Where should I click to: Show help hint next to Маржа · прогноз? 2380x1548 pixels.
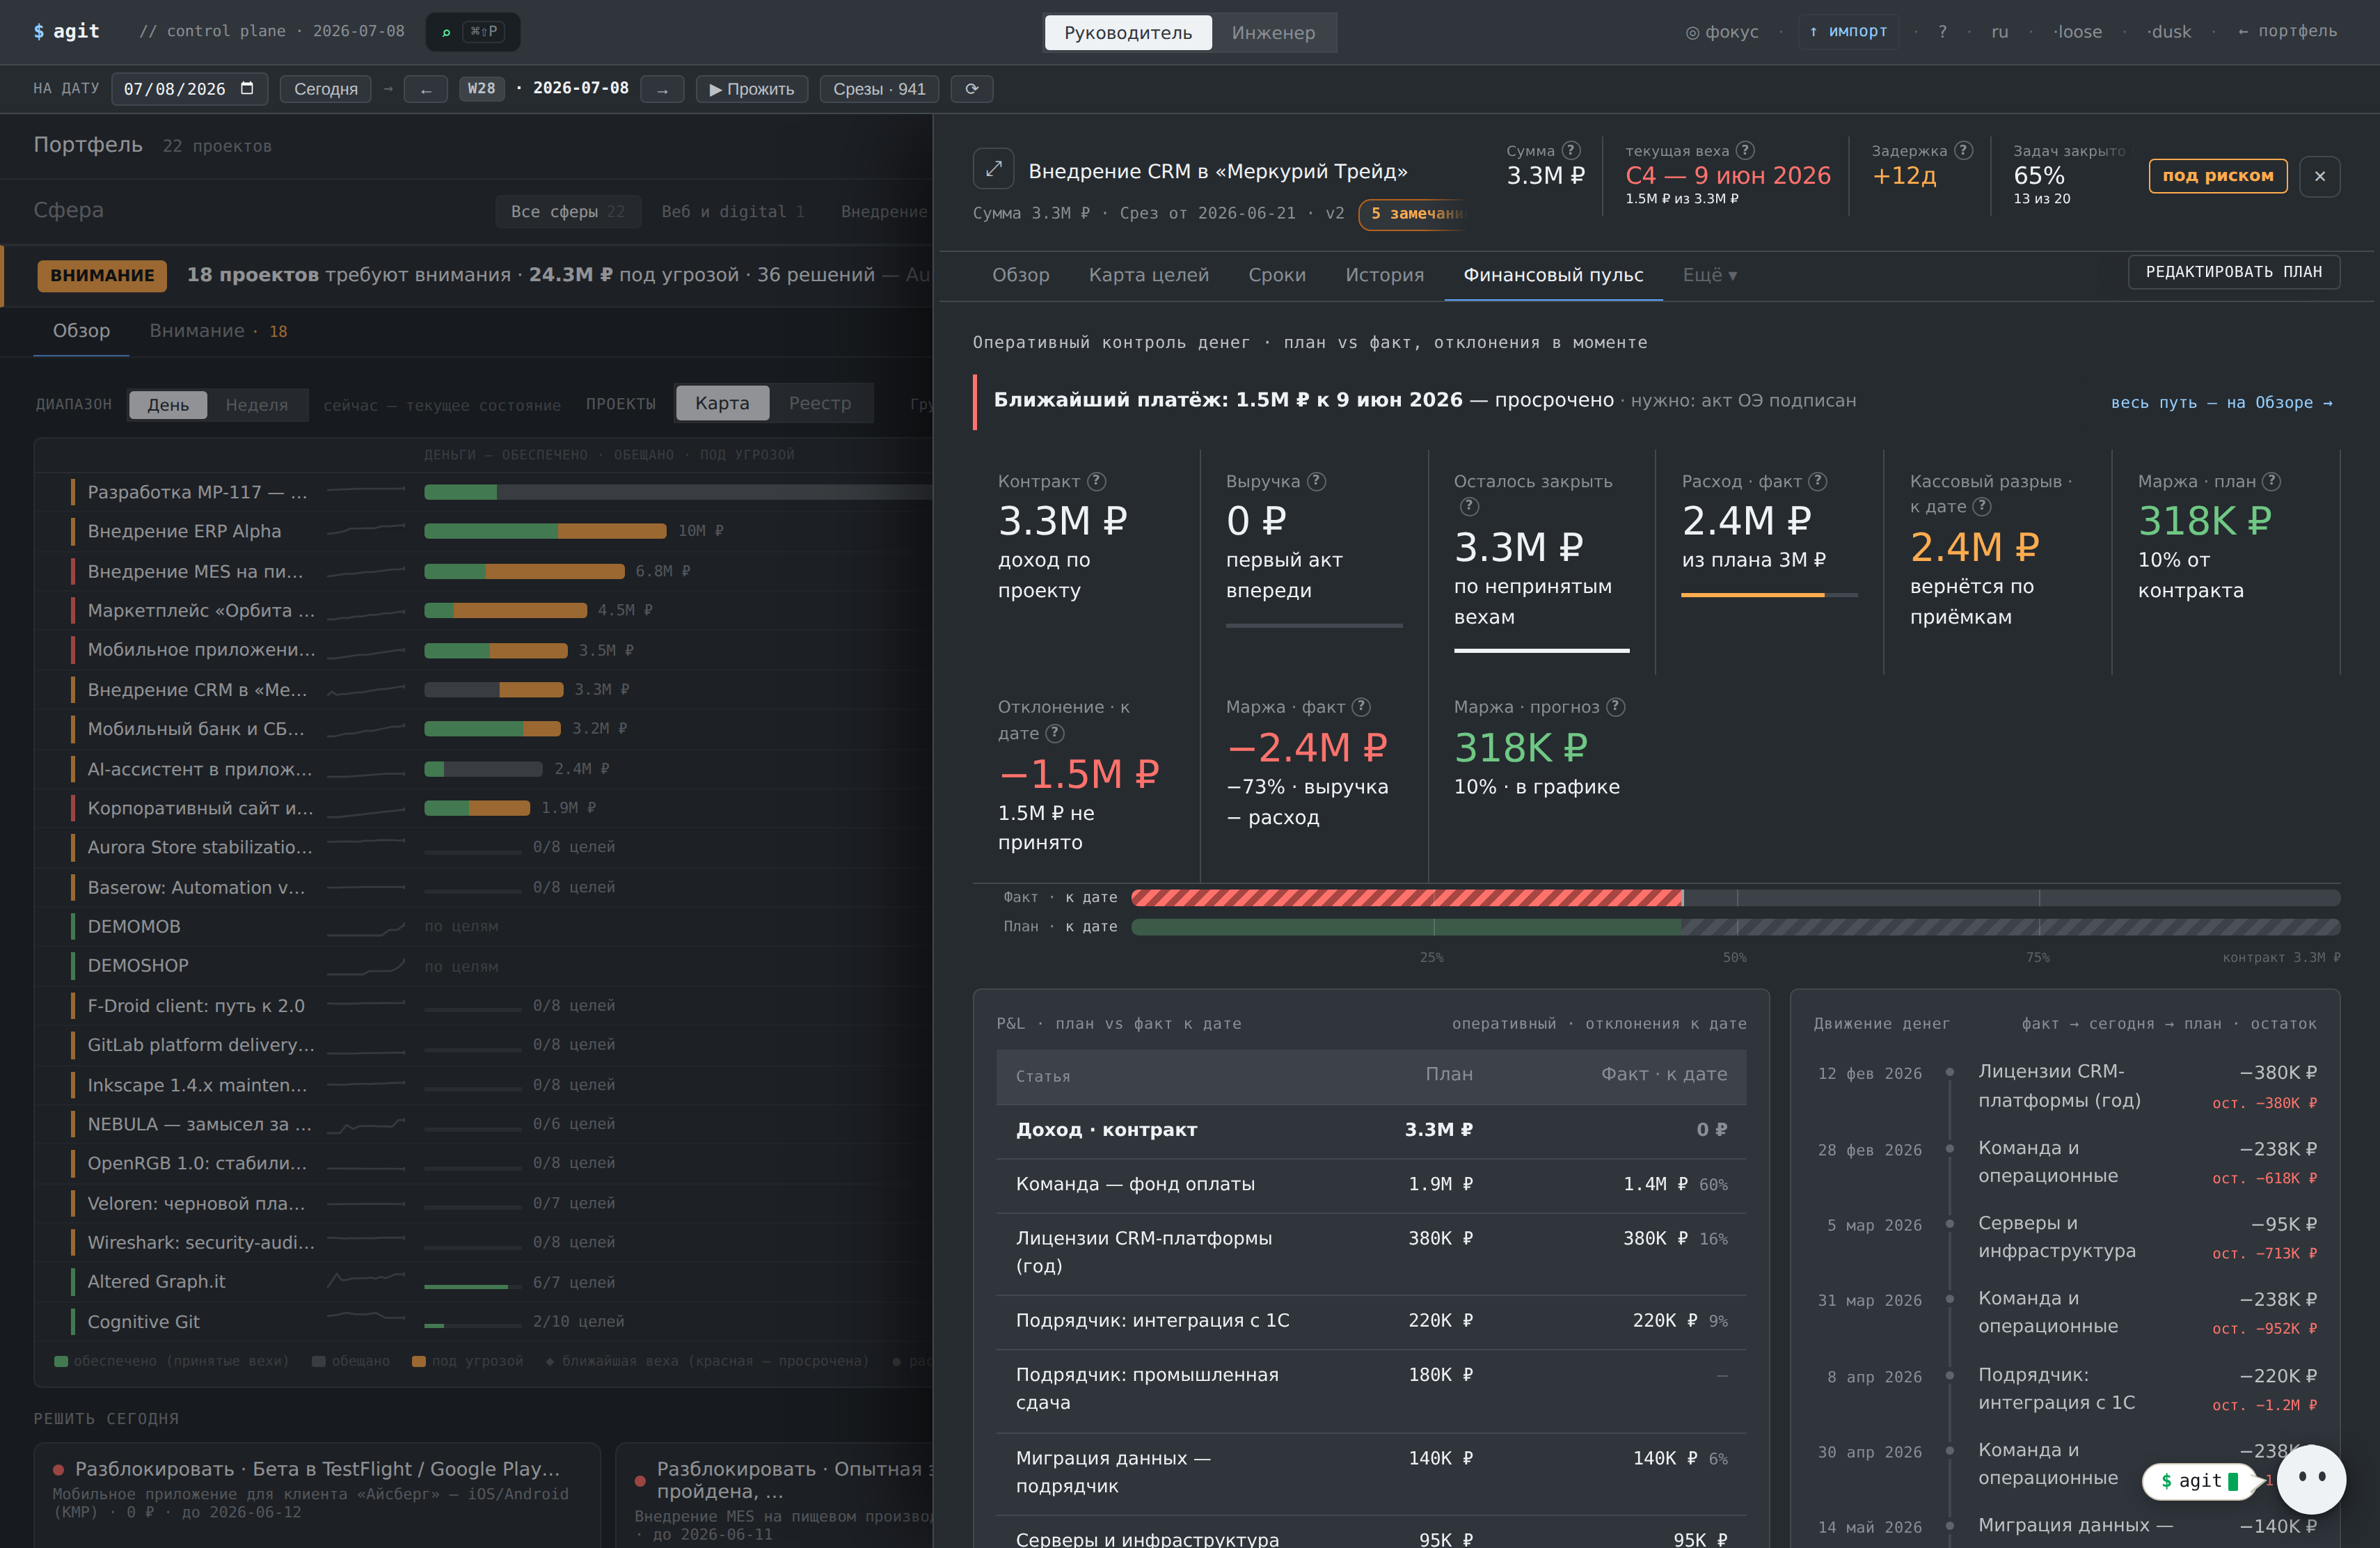coord(1615,707)
